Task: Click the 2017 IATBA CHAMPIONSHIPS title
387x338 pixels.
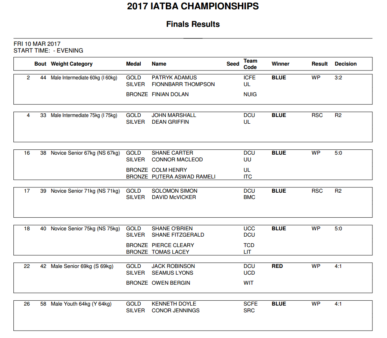Action: 193,6
